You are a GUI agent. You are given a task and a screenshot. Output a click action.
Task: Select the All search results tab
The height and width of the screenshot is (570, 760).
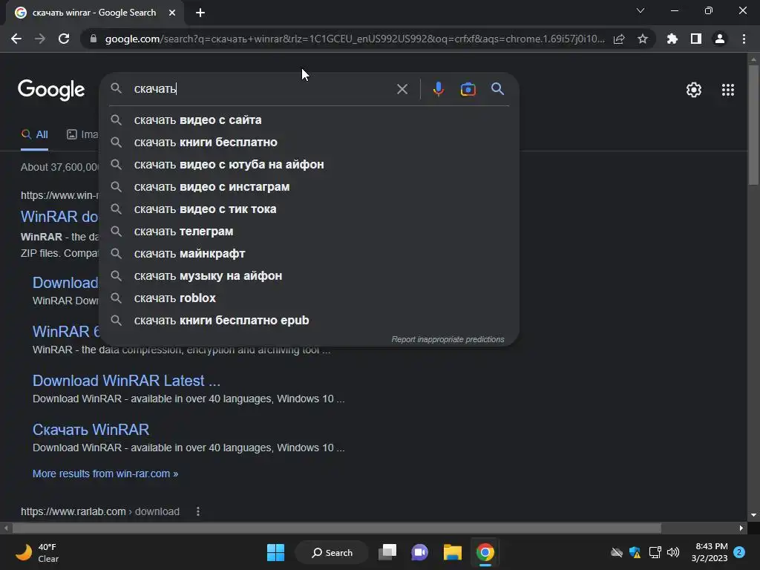coord(34,135)
